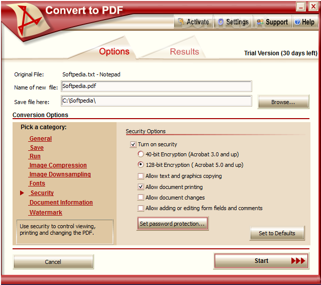The image size is (321, 285).
Task: Close the Convert to PDF window
Action: [x=313, y=7]
